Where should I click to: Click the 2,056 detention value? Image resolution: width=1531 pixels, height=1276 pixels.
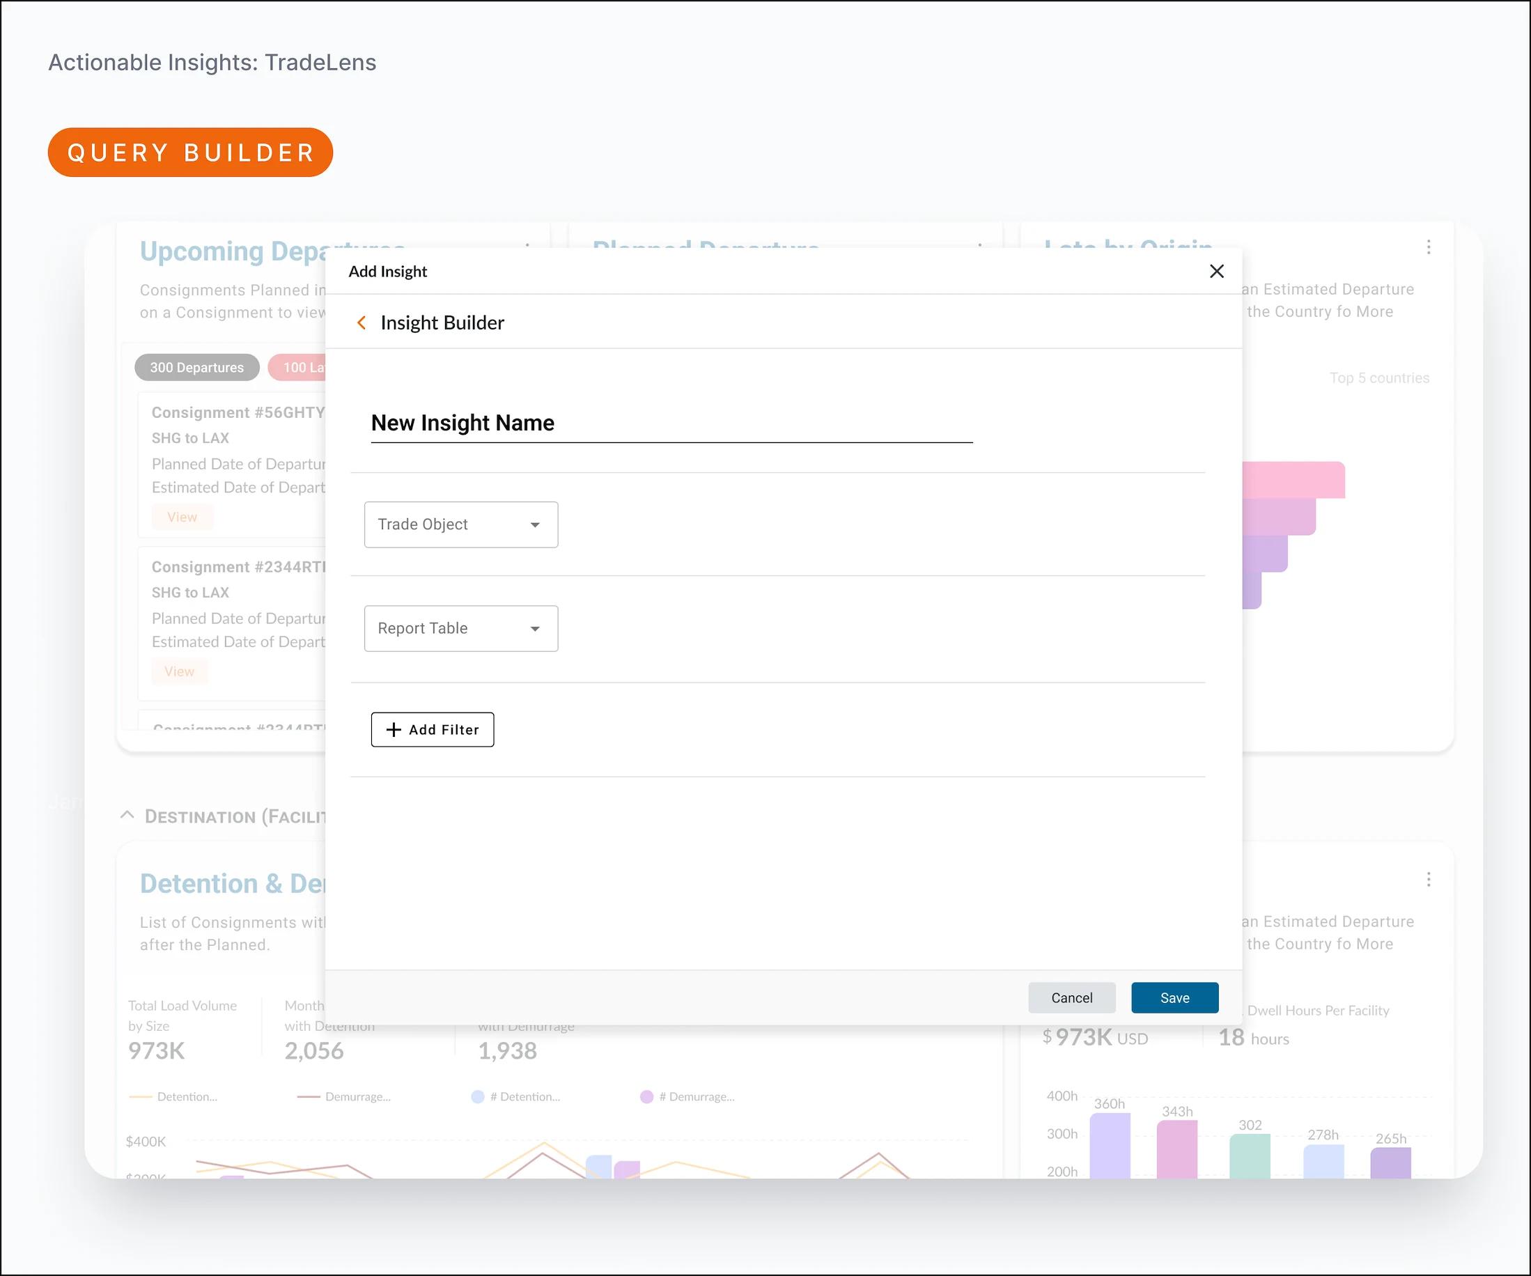pyautogui.click(x=314, y=1051)
